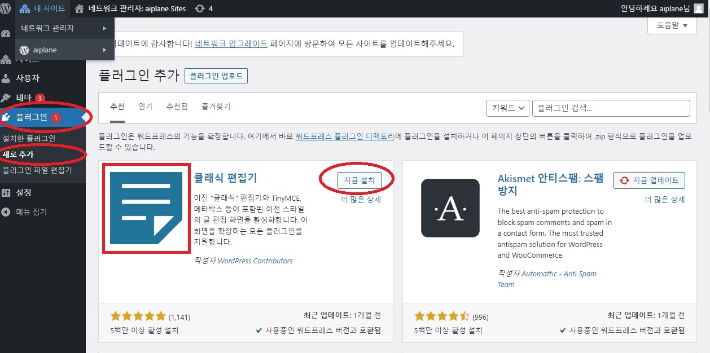Click the 클래식 편집기 plugin thumbnail
The height and width of the screenshot is (353, 710).
click(146, 208)
